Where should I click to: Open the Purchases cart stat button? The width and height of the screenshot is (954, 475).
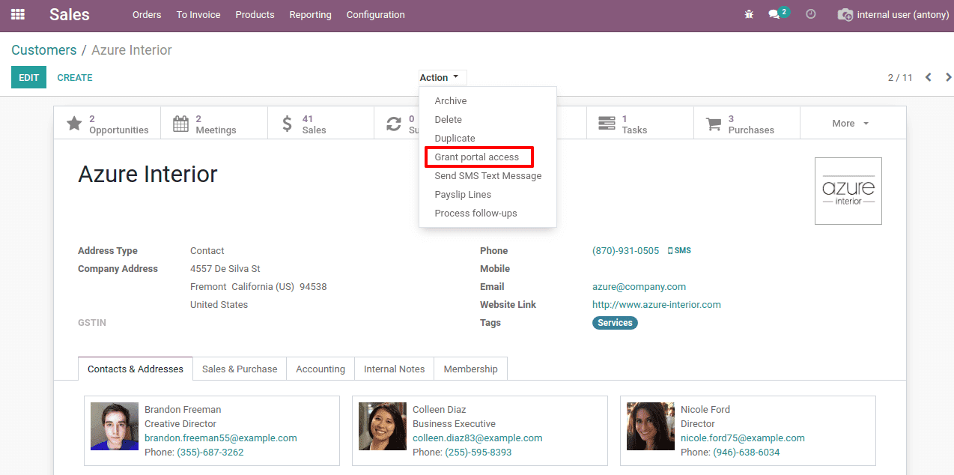click(x=747, y=124)
